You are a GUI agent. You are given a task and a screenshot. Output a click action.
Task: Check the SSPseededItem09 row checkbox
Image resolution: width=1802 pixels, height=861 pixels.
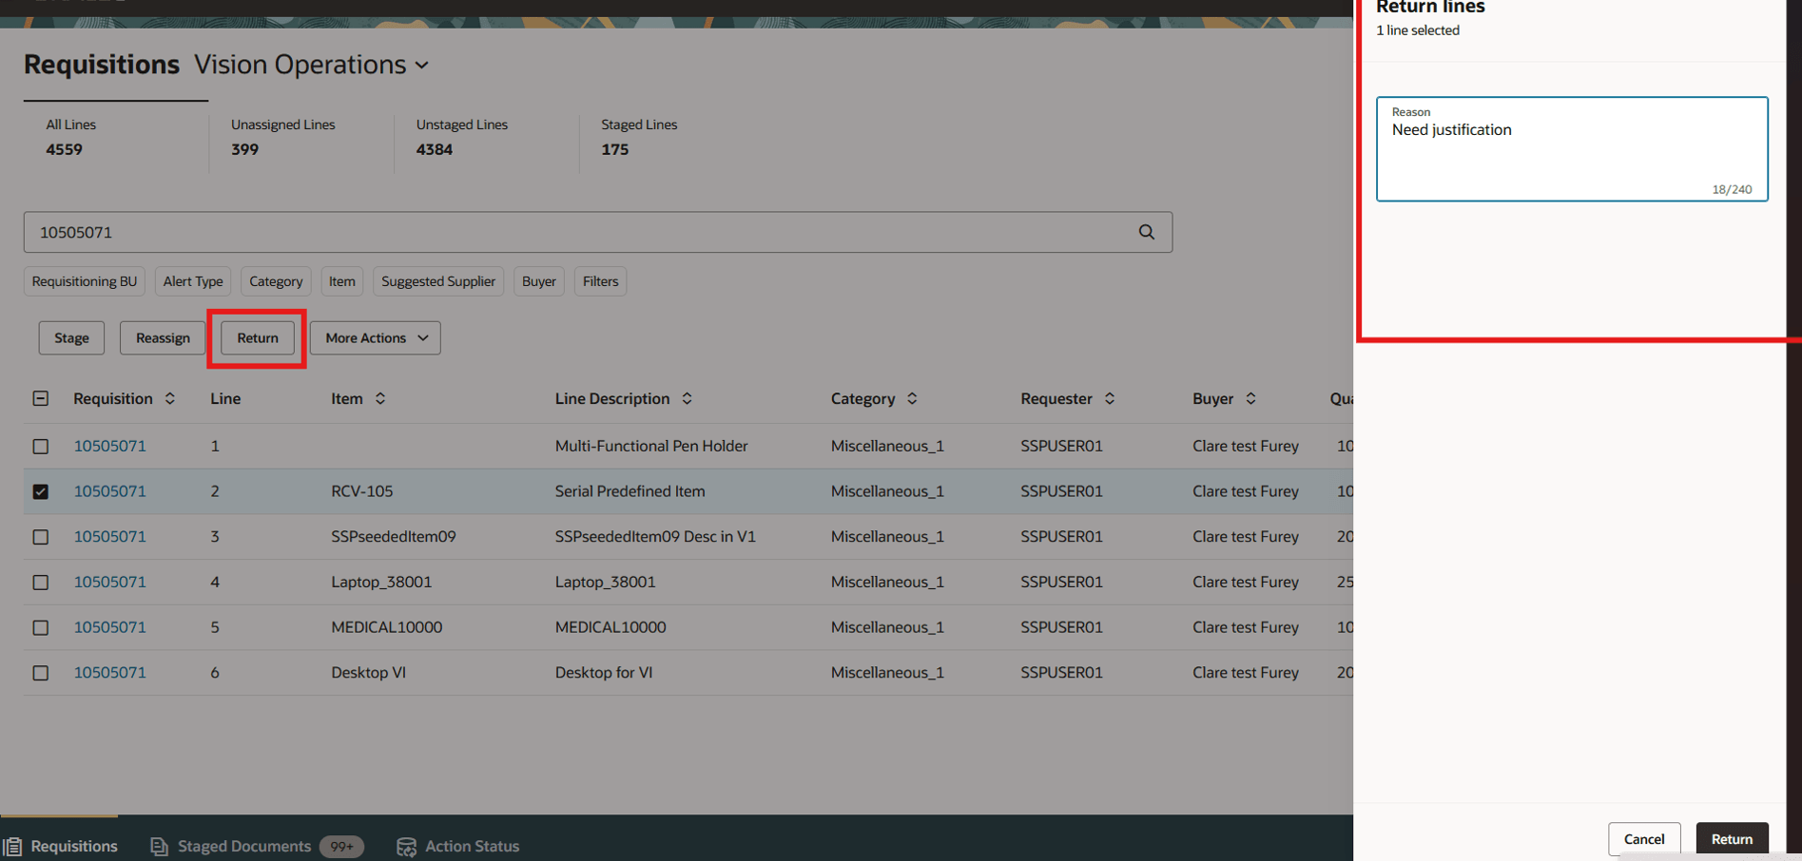coord(41,537)
